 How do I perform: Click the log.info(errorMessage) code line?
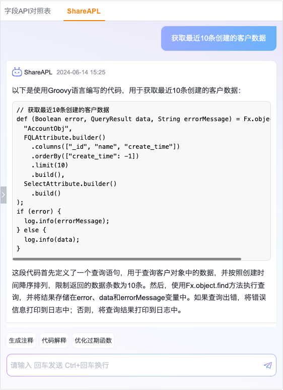click(x=66, y=221)
